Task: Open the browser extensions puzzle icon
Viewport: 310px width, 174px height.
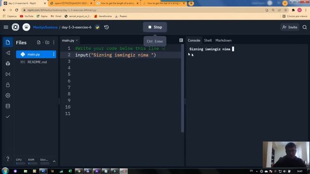Action: click(293, 10)
